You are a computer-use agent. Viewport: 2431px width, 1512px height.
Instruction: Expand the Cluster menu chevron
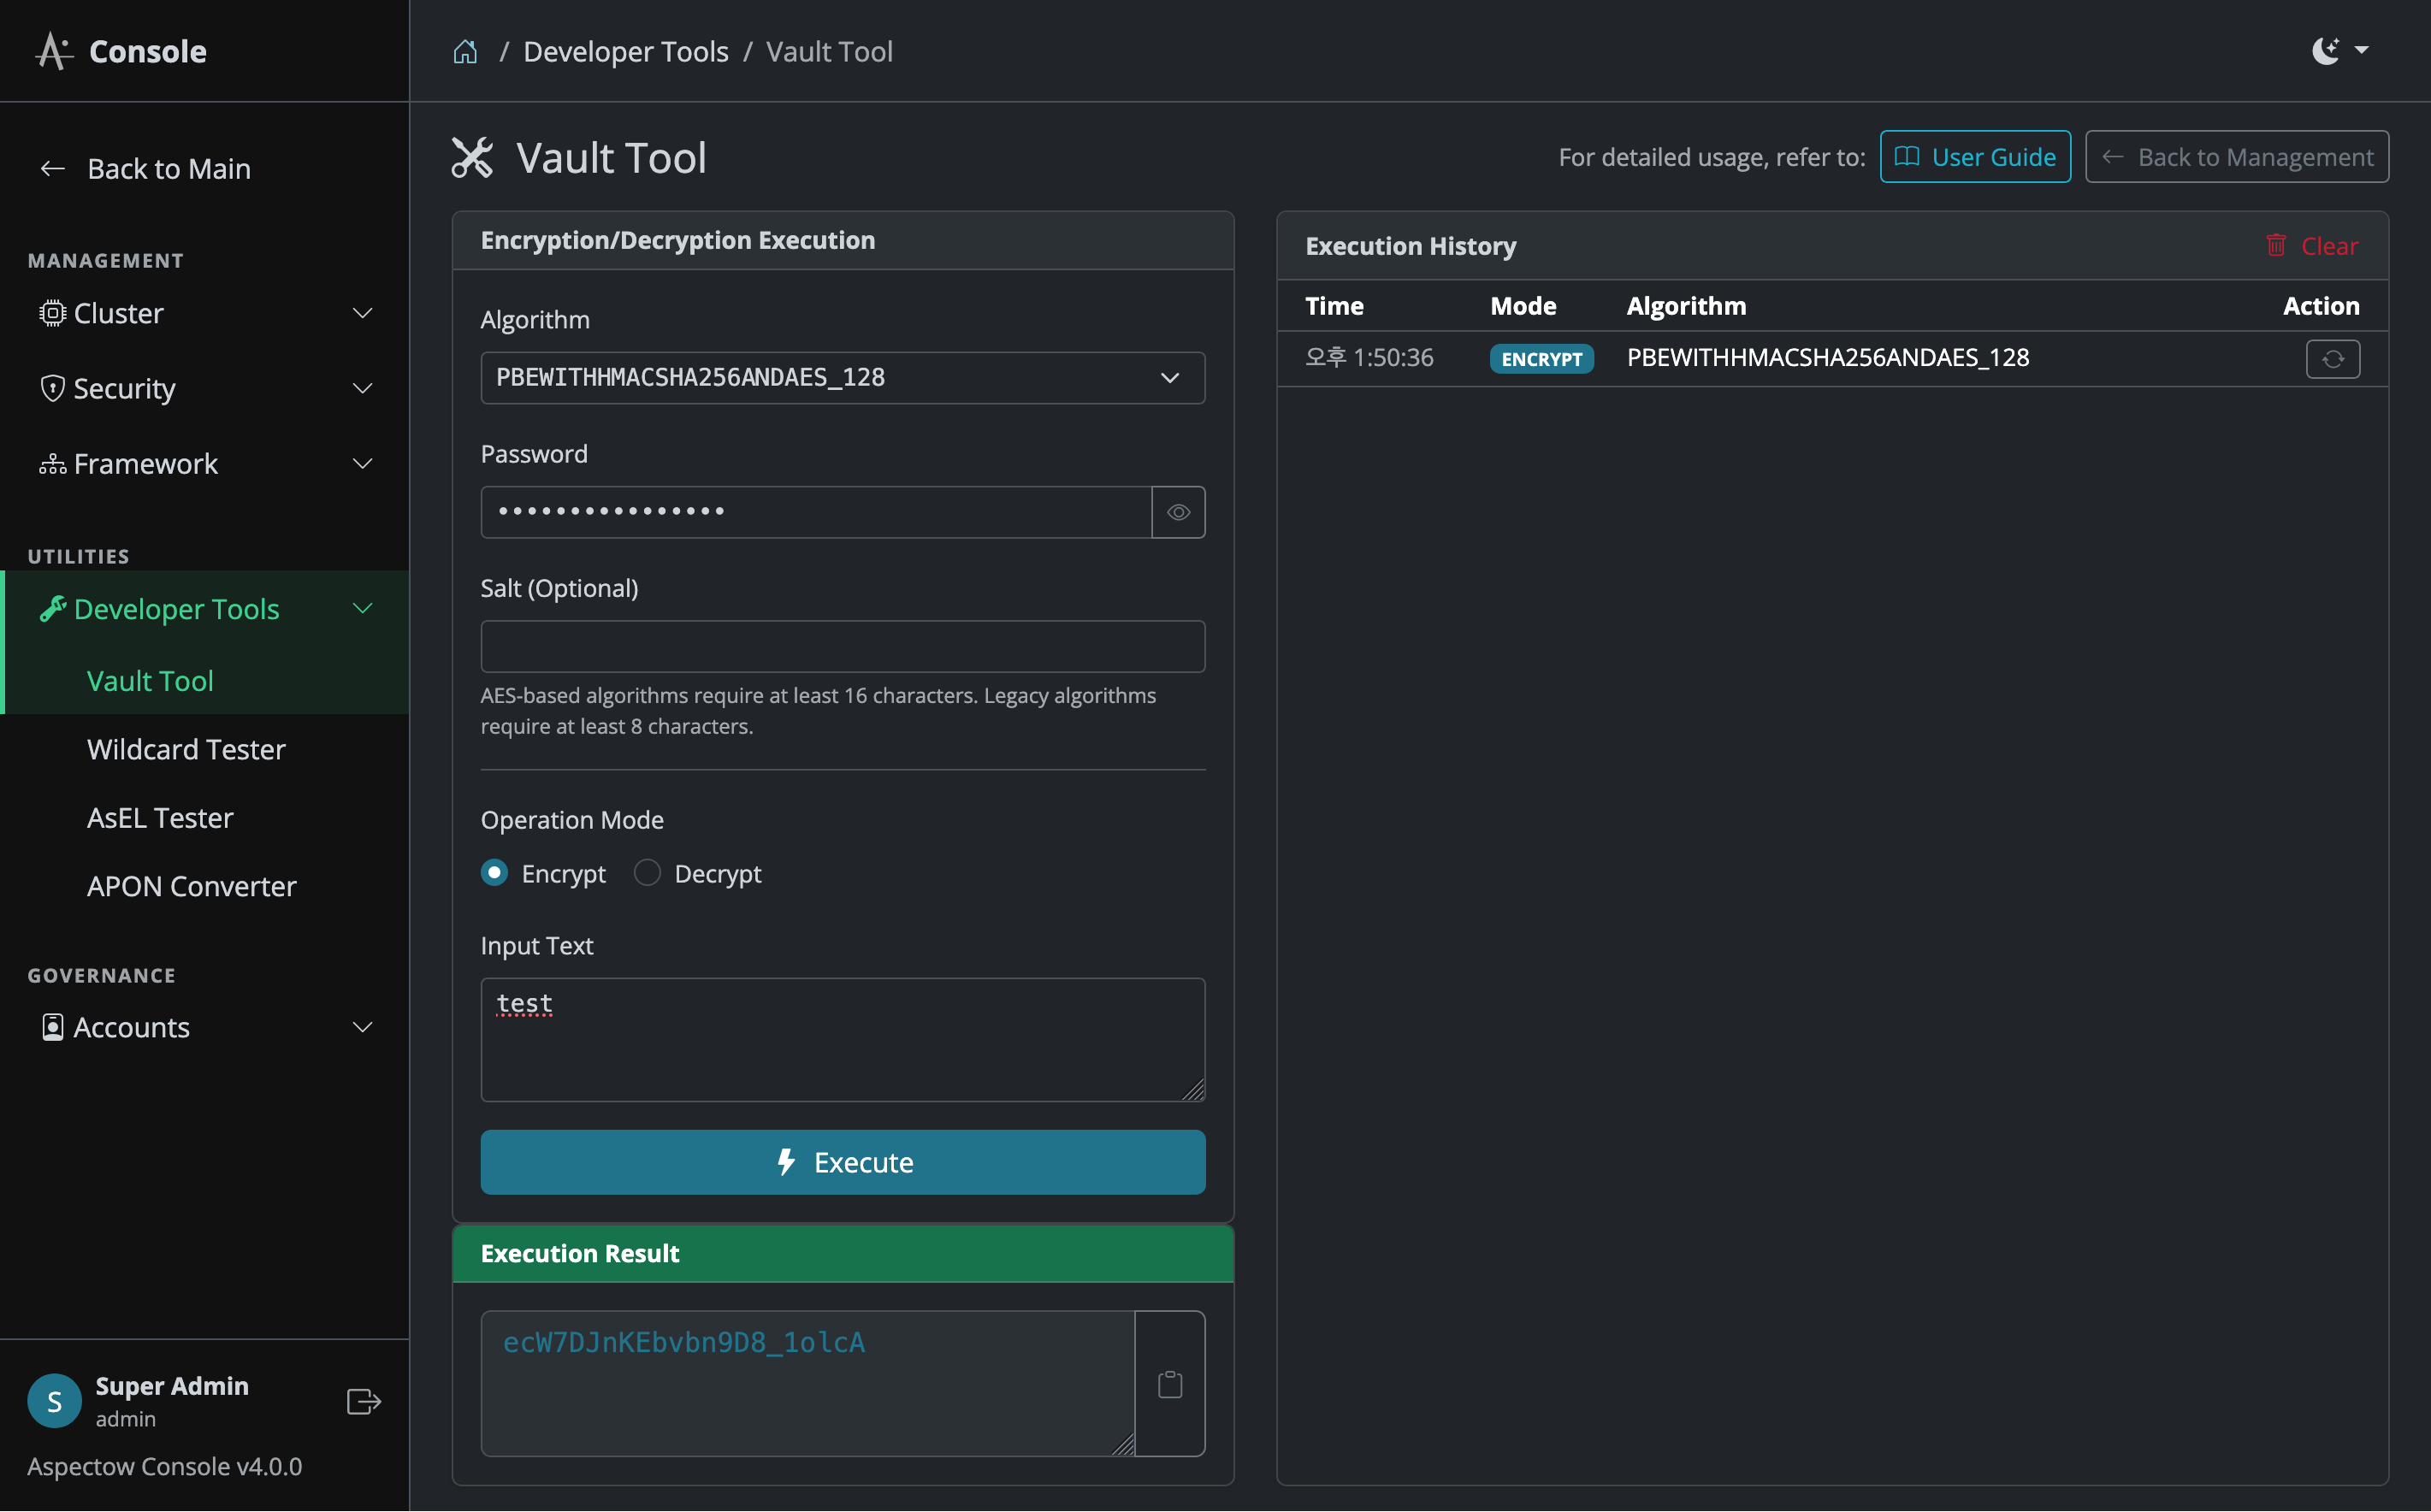[363, 313]
